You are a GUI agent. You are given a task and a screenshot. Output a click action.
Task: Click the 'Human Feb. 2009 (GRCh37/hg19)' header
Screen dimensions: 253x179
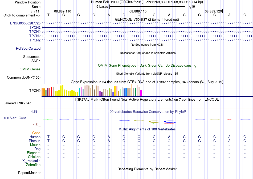coord(117,2)
